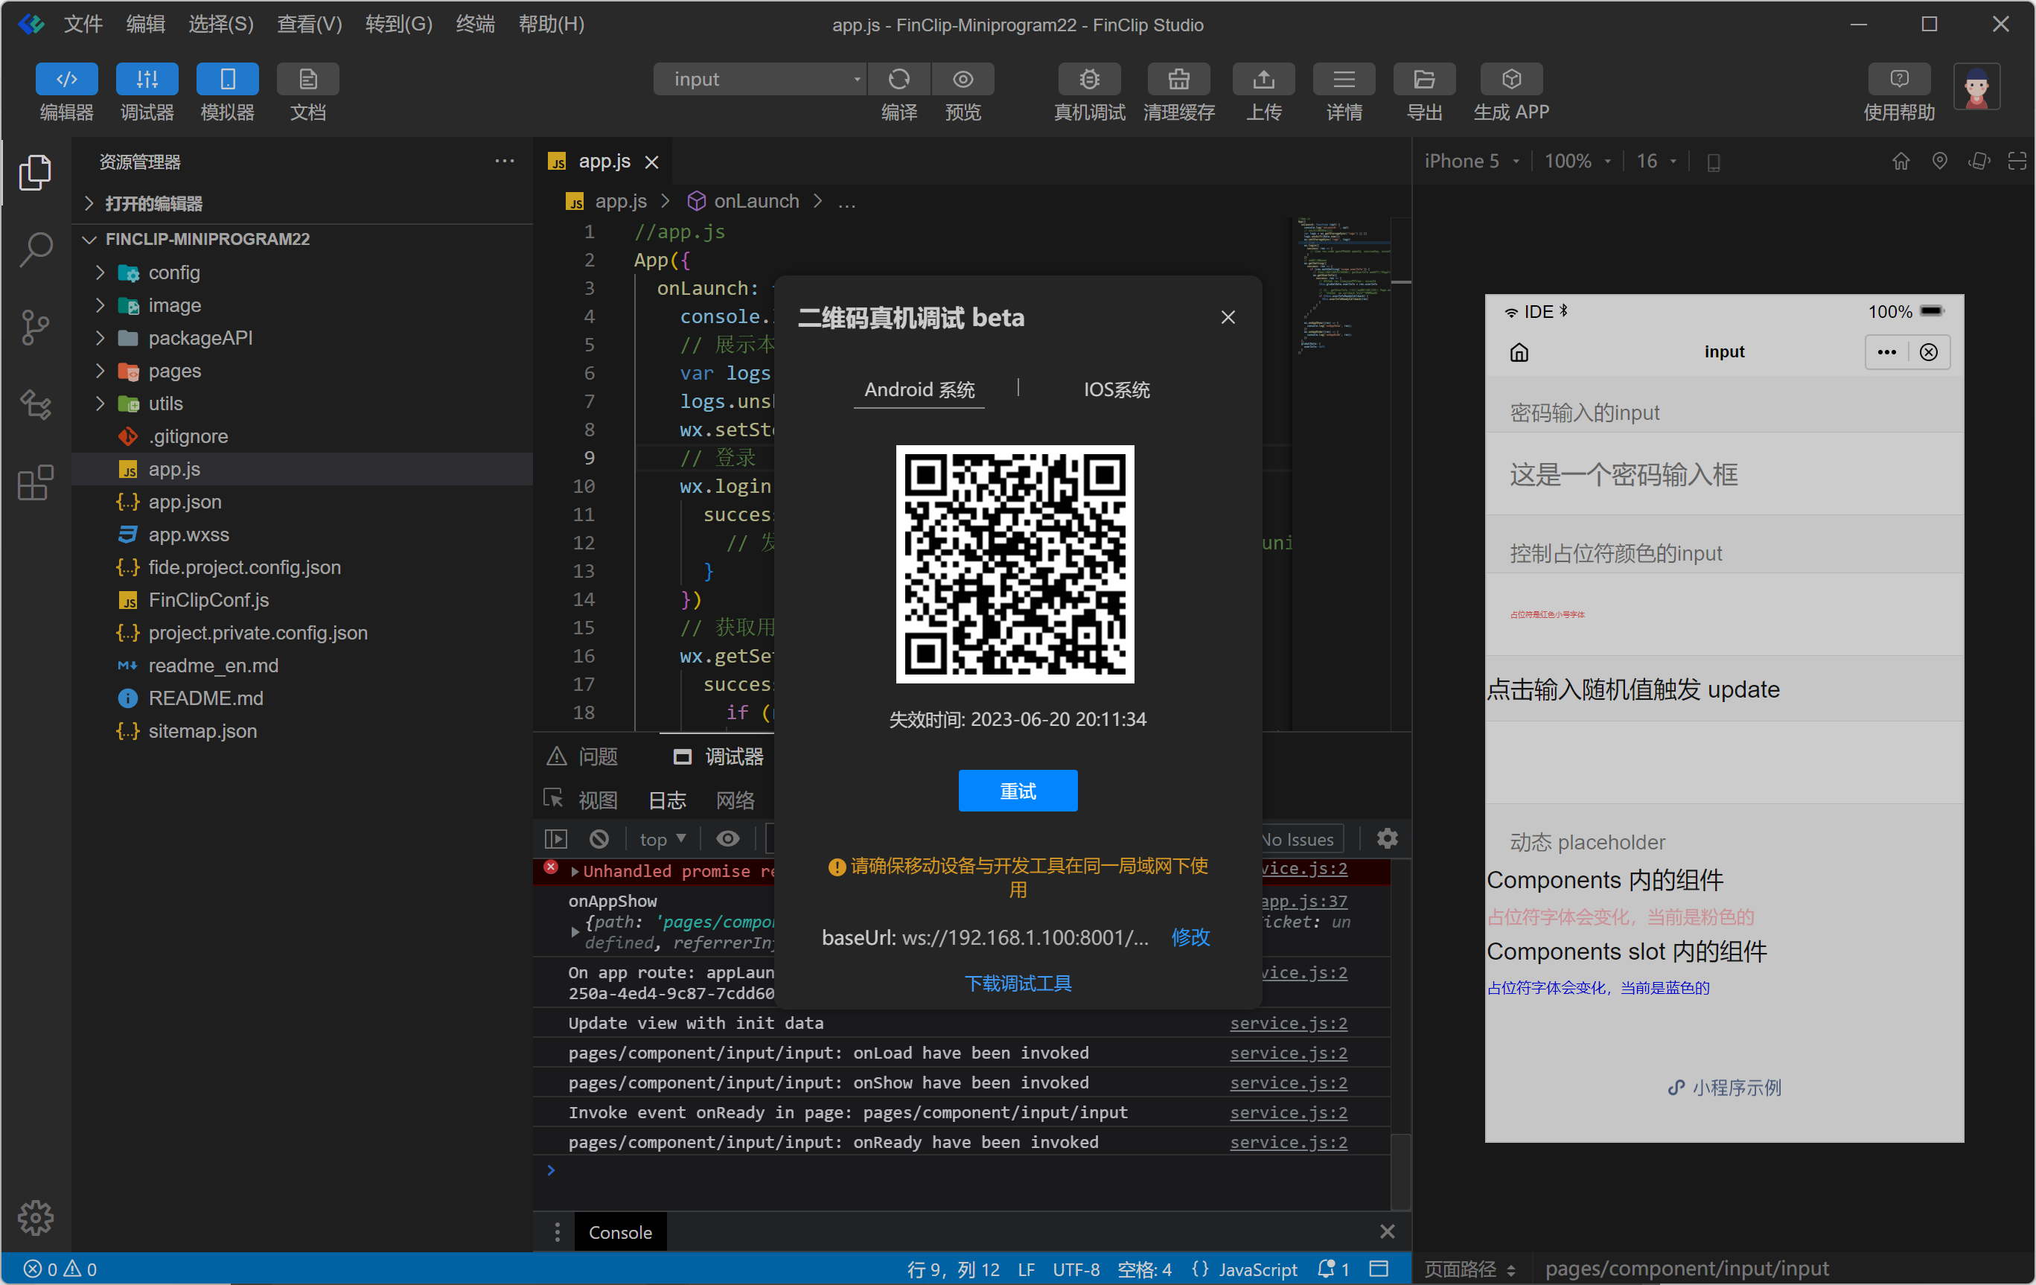Toggle the debugger (调试器) panel button
2036x1285 pixels.
coord(146,80)
